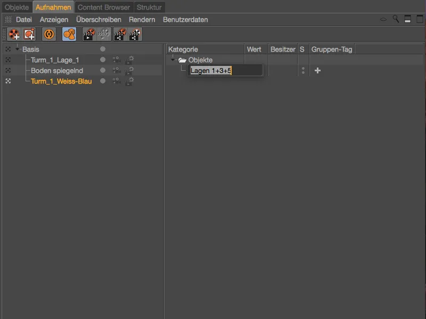
Task: Open the Rendern menu
Action: pyautogui.click(x=142, y=20)
